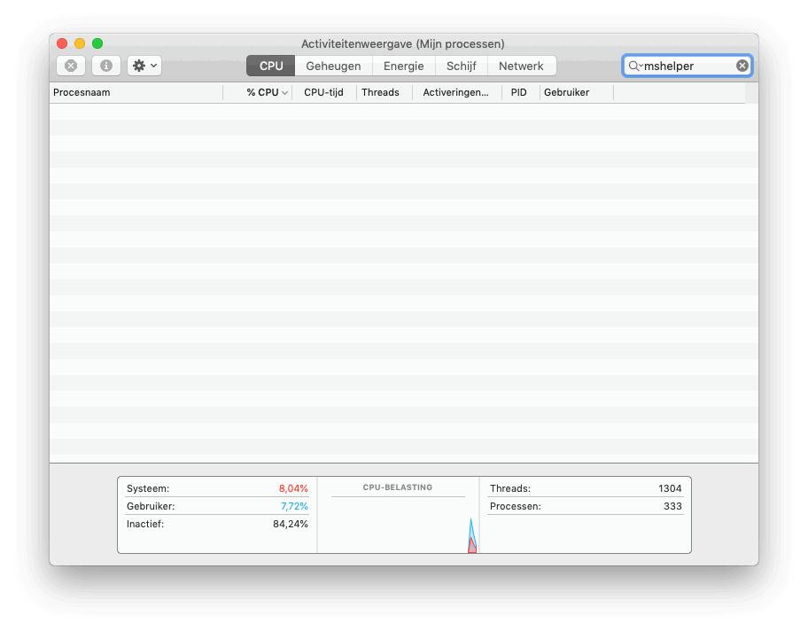The image size is (808, 631).
Task: Click the Systeem: label
Action: point(148,488)
